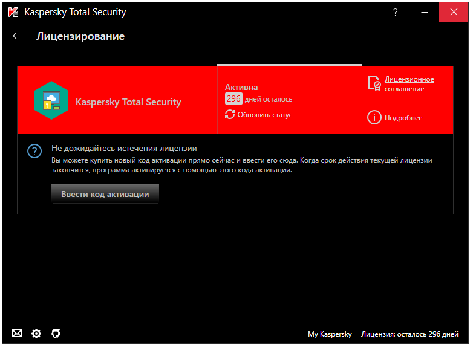The height and width of the screenshot is (345, 470).
Task: Click Лицензия: осталось 296 дней in status bar
Action: pos(410,334)
